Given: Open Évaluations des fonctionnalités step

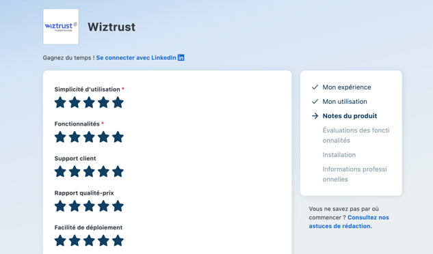Looking at the screenshot, I should click(x=356, y=135).
